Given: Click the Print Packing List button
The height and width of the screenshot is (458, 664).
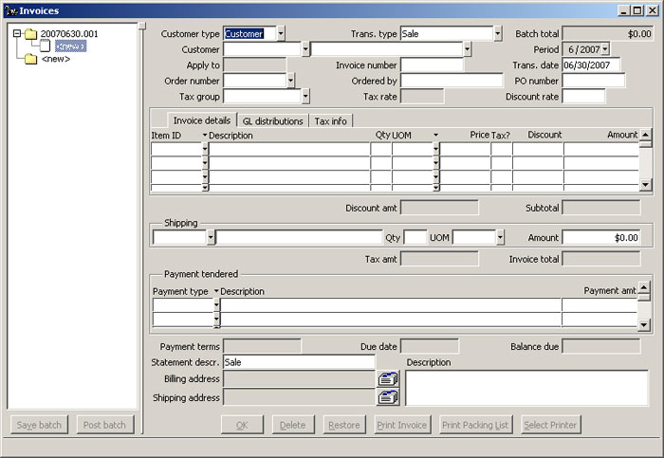Looking at the screenshot, I should click(475, 425).
